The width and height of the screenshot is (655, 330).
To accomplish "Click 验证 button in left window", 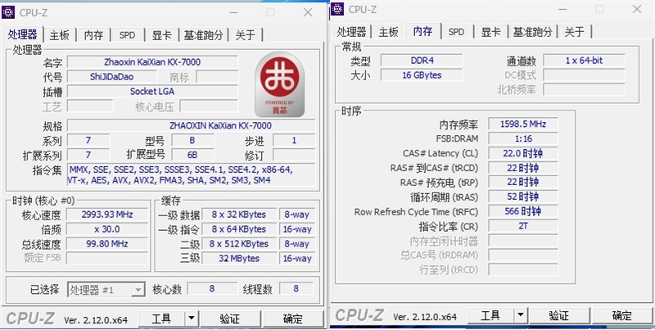I will (230, 319).
